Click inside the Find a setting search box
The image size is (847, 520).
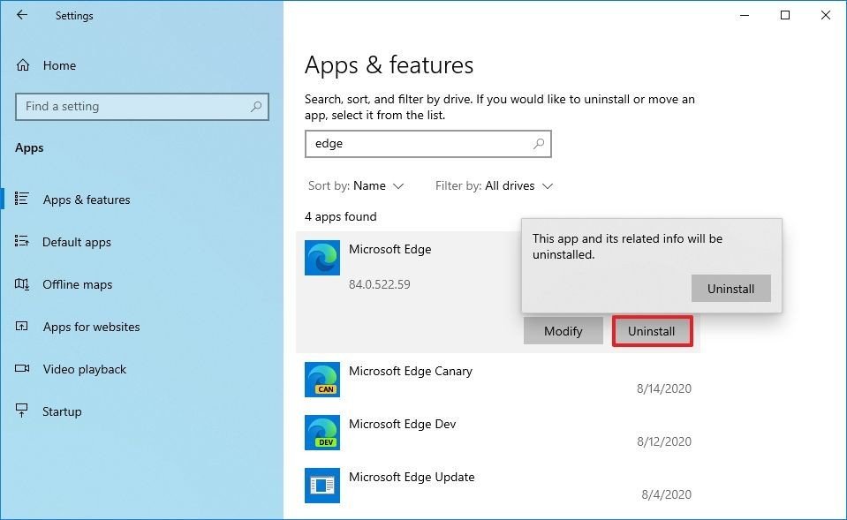tap(141, 106)
